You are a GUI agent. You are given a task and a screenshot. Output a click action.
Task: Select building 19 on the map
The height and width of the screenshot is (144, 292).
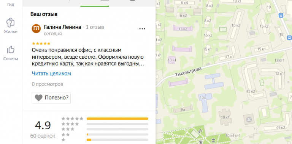point(269,7)
